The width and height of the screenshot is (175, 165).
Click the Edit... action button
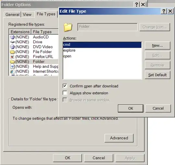point(157,55)
